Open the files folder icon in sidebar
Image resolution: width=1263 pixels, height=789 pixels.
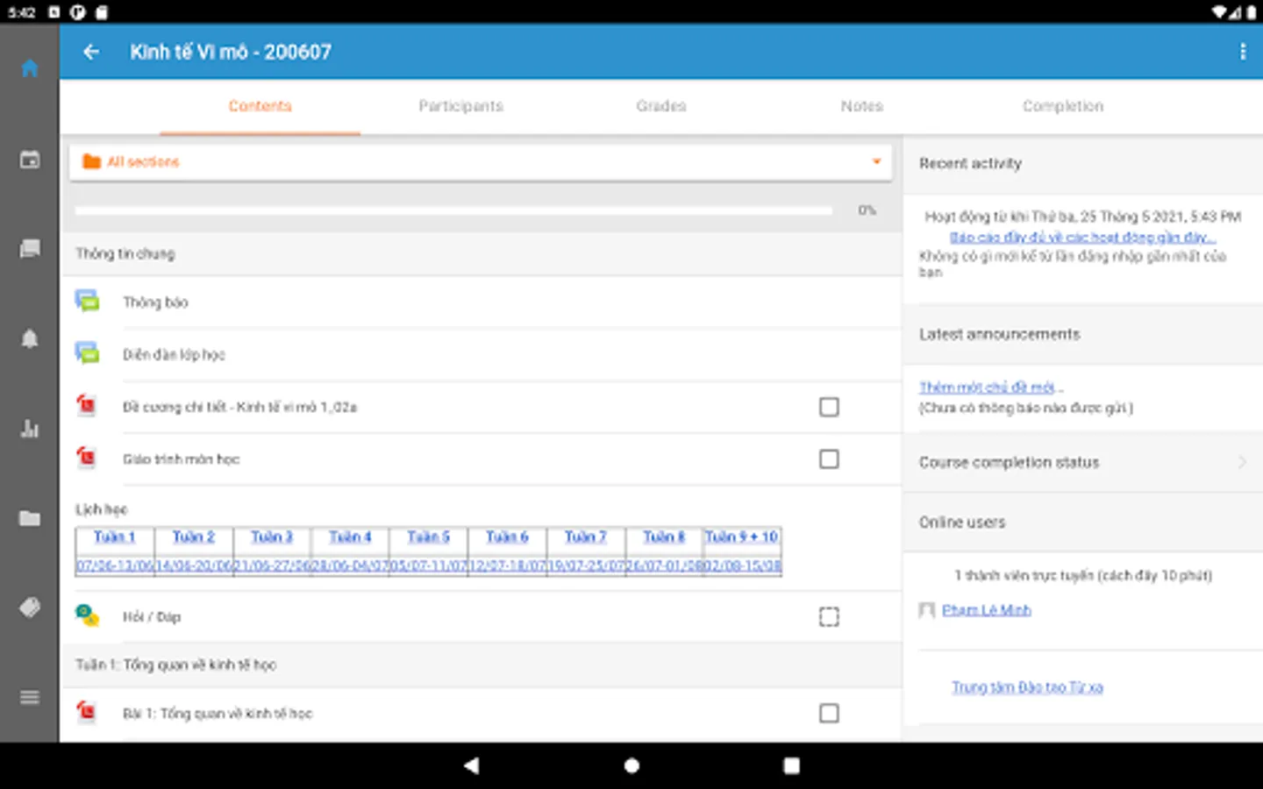coord(30,518)
